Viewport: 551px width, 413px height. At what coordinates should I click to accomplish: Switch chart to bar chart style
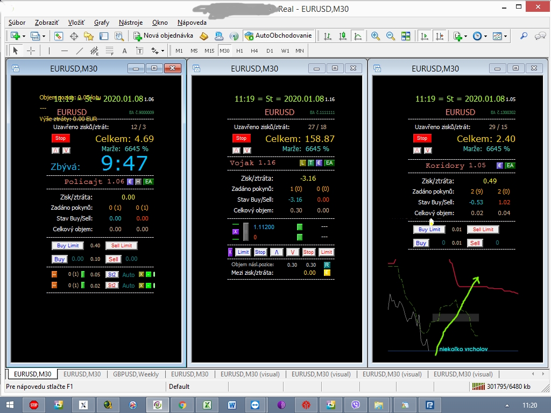[328, 36]
